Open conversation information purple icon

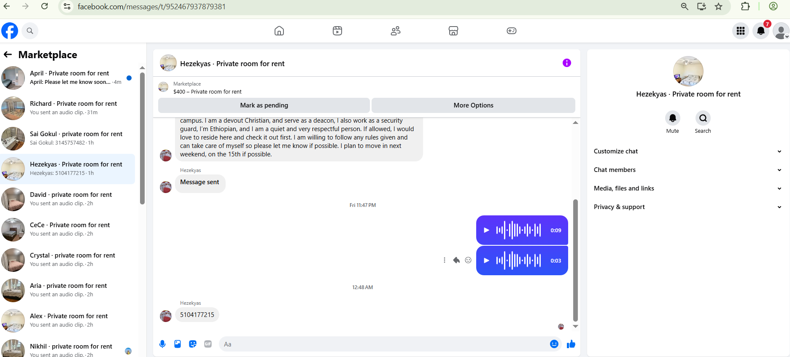coord(567,63)
